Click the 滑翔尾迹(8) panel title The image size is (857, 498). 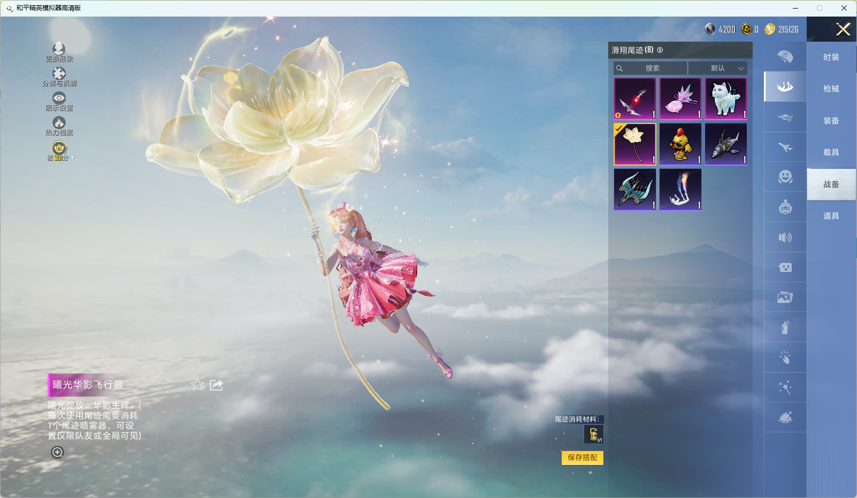point(632,50)
